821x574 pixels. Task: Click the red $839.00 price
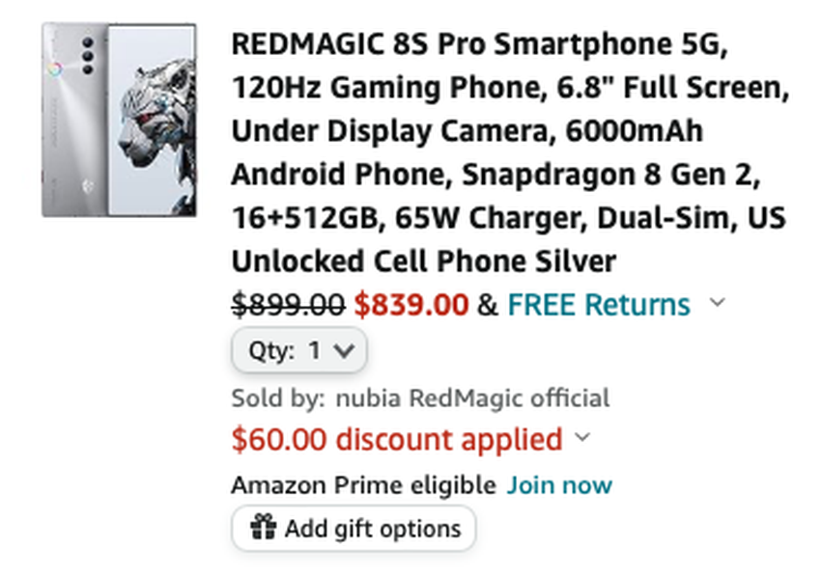(410, 305)
